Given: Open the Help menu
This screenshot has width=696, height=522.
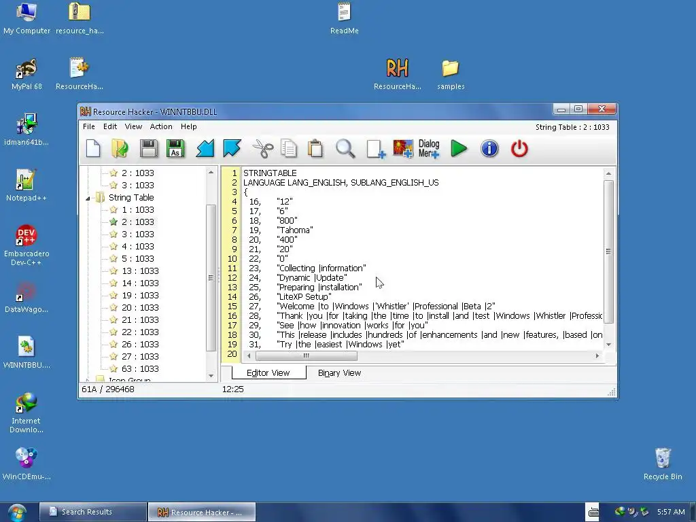Looking at the screenshot, I should 189,126.
